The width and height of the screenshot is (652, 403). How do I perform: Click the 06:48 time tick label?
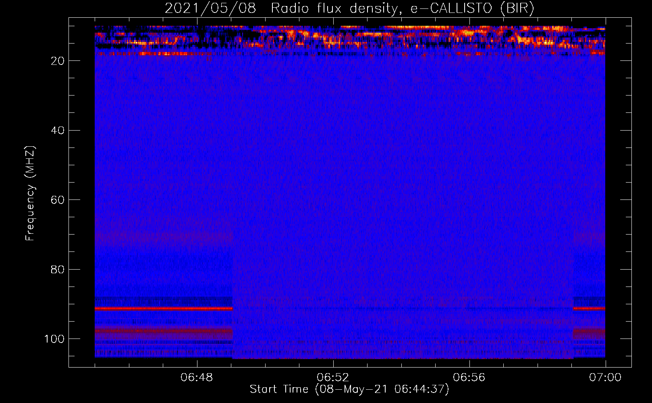pyautogui.click(x=197, y=378)
